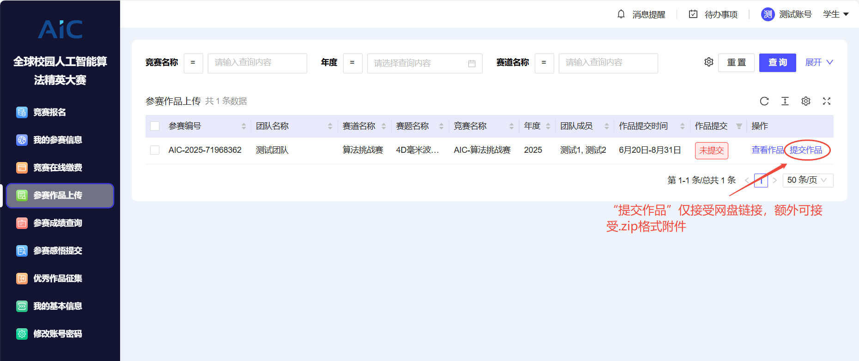Click the 年度 date picker field

click(x=424, y=63)
